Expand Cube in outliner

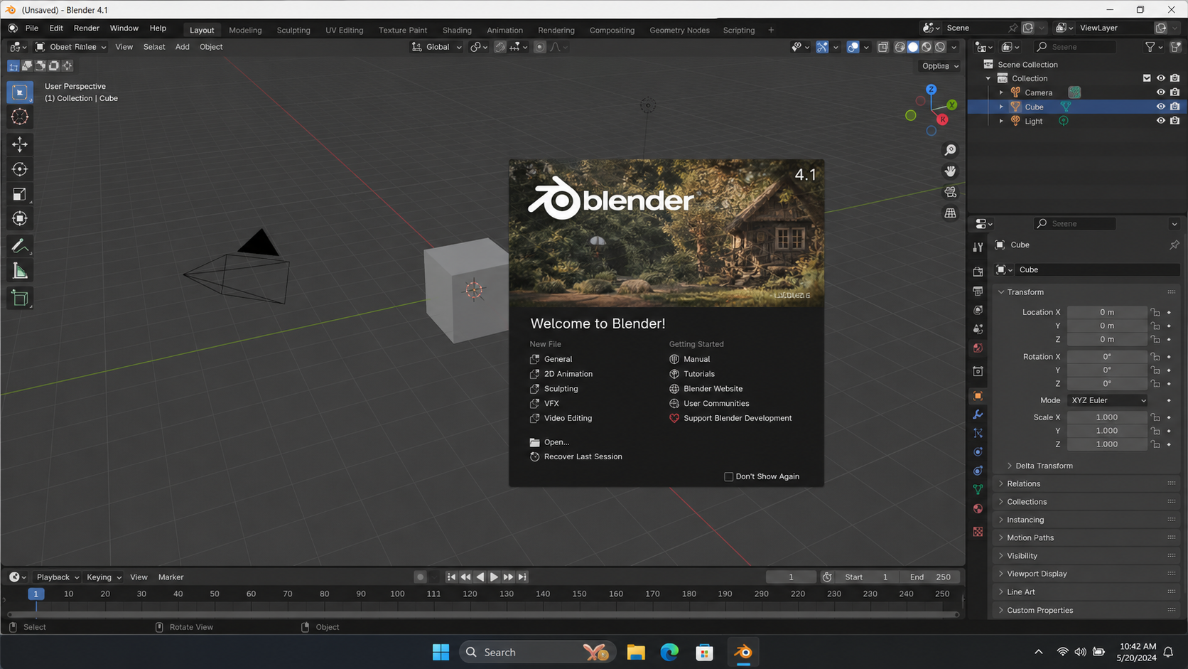coord(1002,107)
